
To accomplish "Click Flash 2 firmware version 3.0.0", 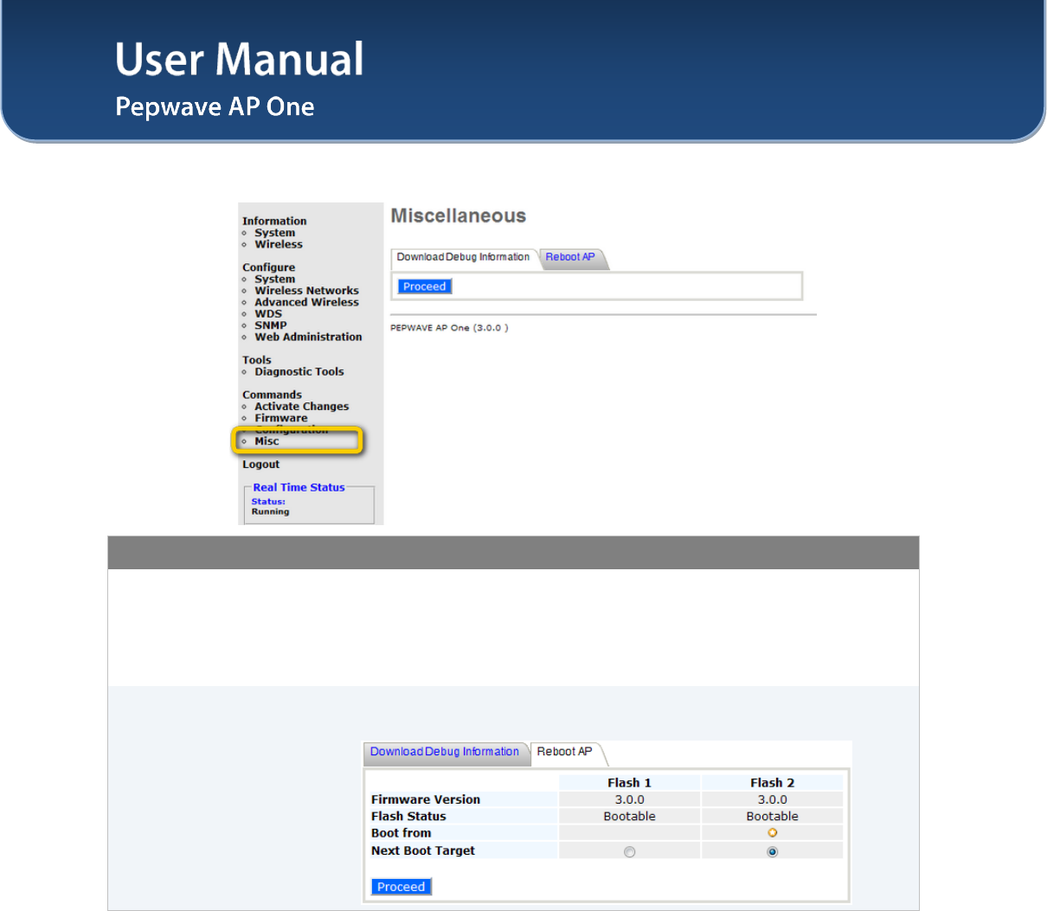I will [772, 800].
